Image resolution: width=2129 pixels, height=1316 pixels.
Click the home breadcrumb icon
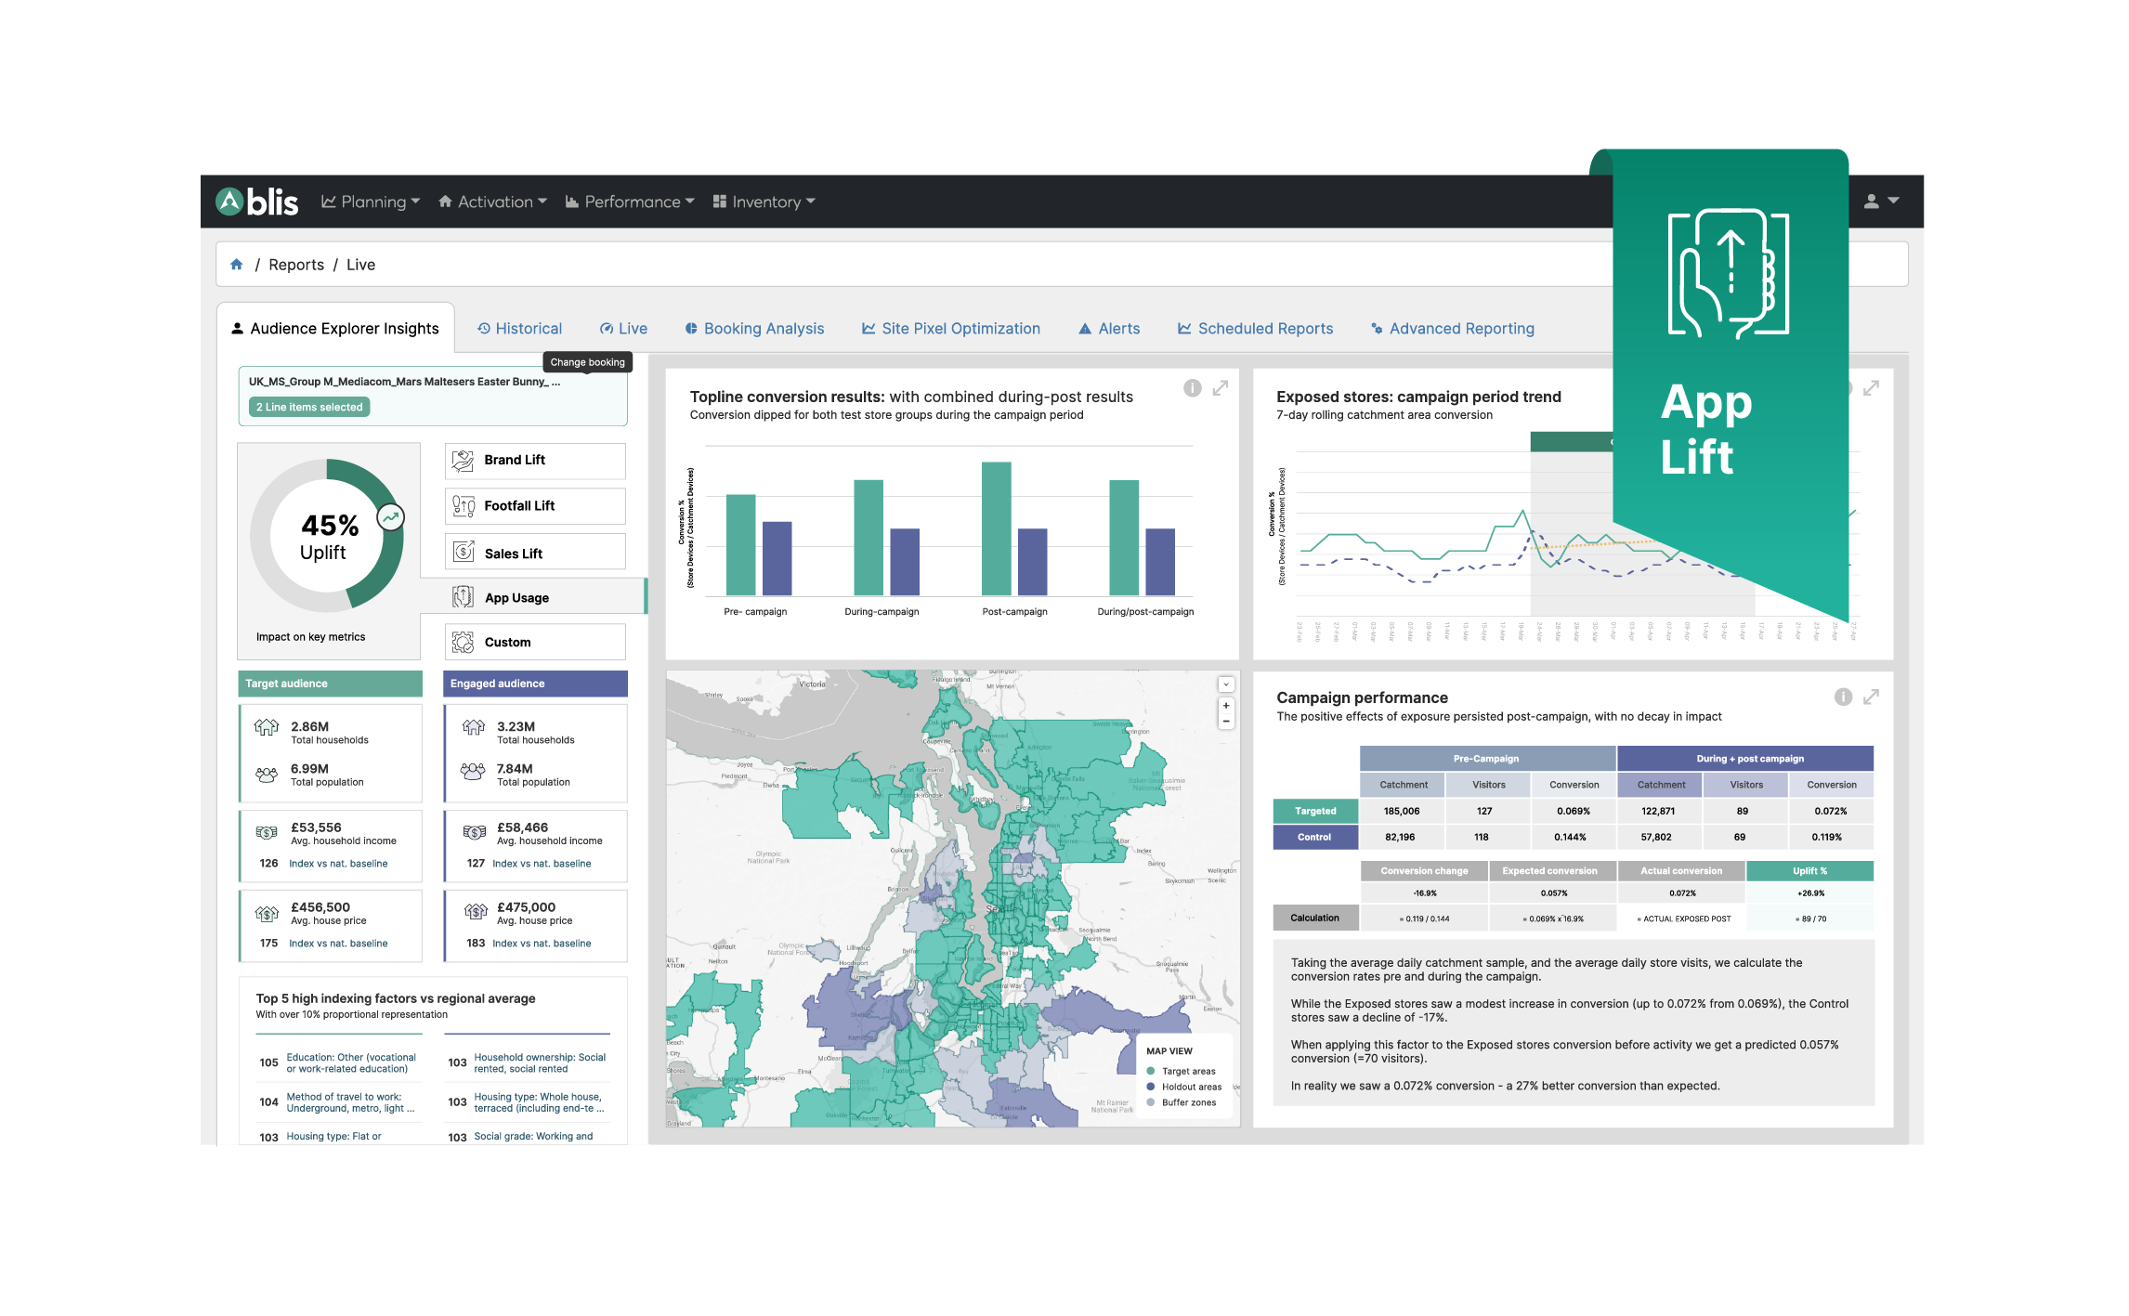tap(237, 265)
